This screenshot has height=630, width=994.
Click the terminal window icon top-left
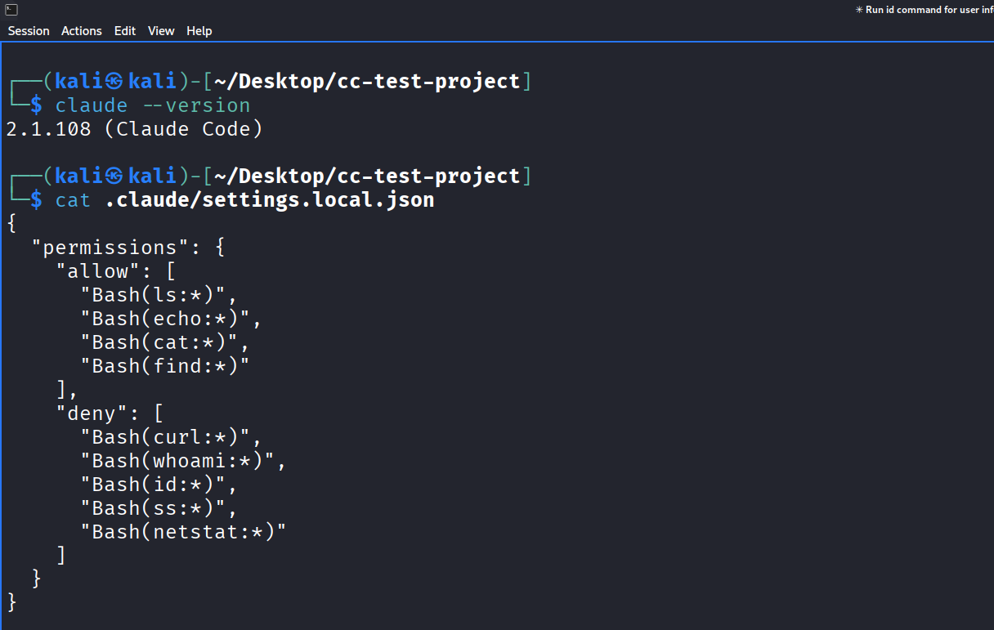pyautogui.click(x=11, y=9)
